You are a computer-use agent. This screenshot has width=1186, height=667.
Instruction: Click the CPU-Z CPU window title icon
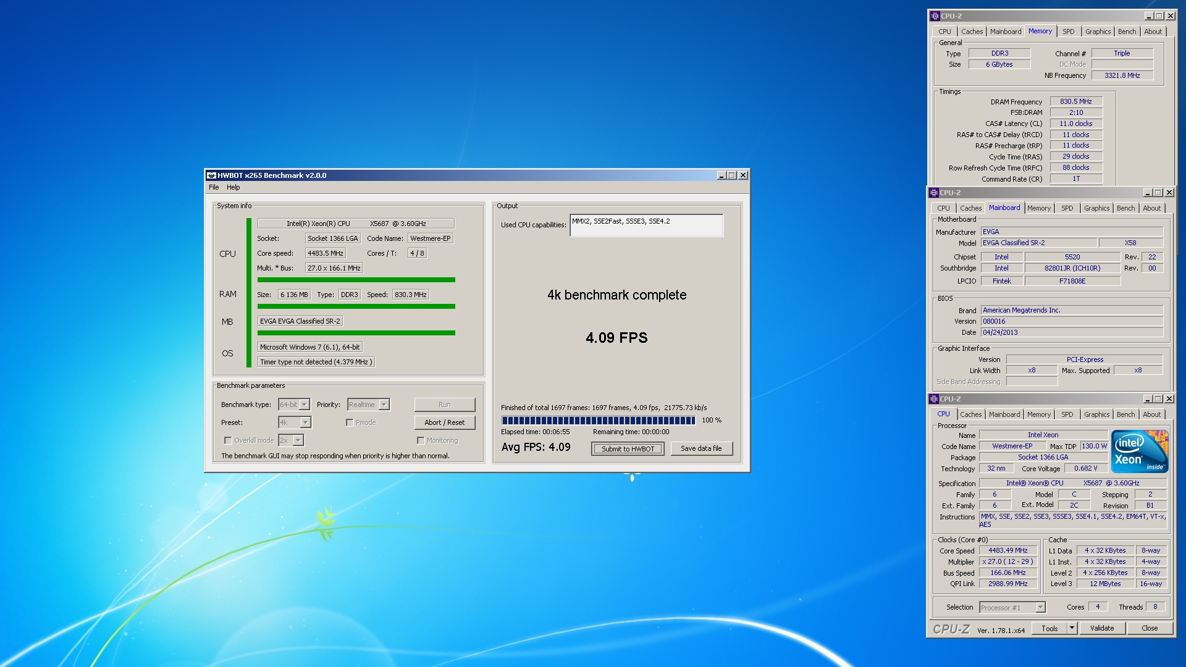[934, 399]
